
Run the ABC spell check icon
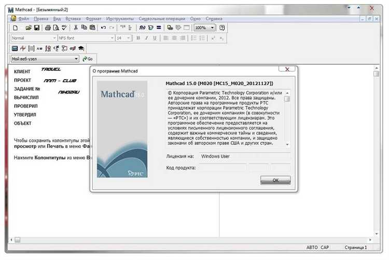click(64, 28)
